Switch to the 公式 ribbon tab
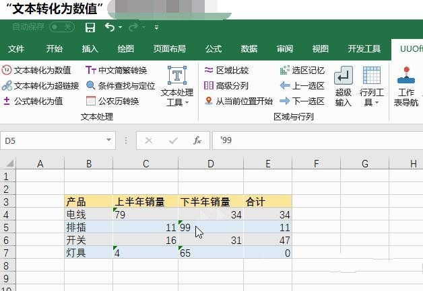Image resolution: width=423 pixels, height=291 pixels. pyautogui.click(x=214, y=49)
